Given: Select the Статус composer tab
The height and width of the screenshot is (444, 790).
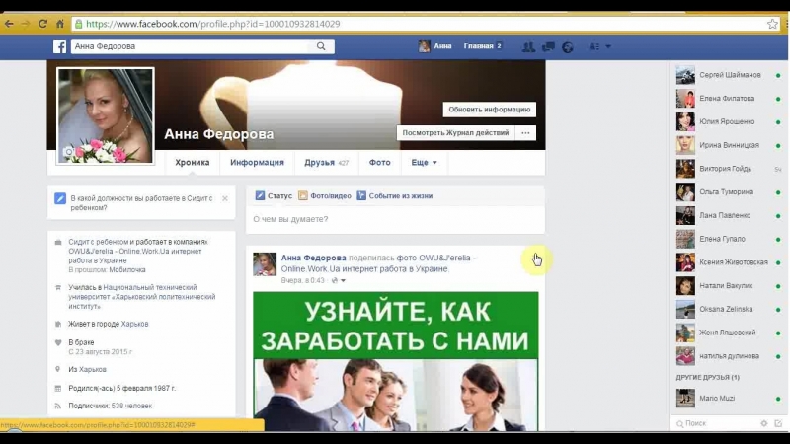Looking at the screenshot, I should tap(274, 195).
